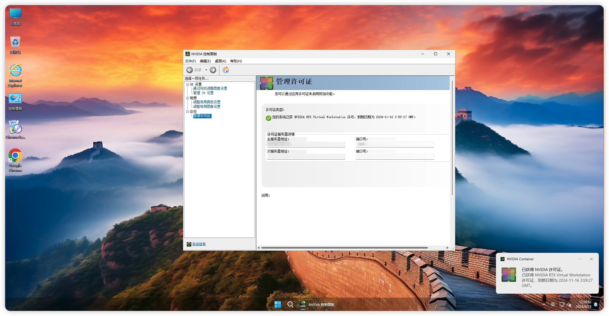The width and height of the screenshot is (609, 316).
Task: Collapse the 3D 设置 tree node
Action: pyautogui.click(x=187, y=84)
